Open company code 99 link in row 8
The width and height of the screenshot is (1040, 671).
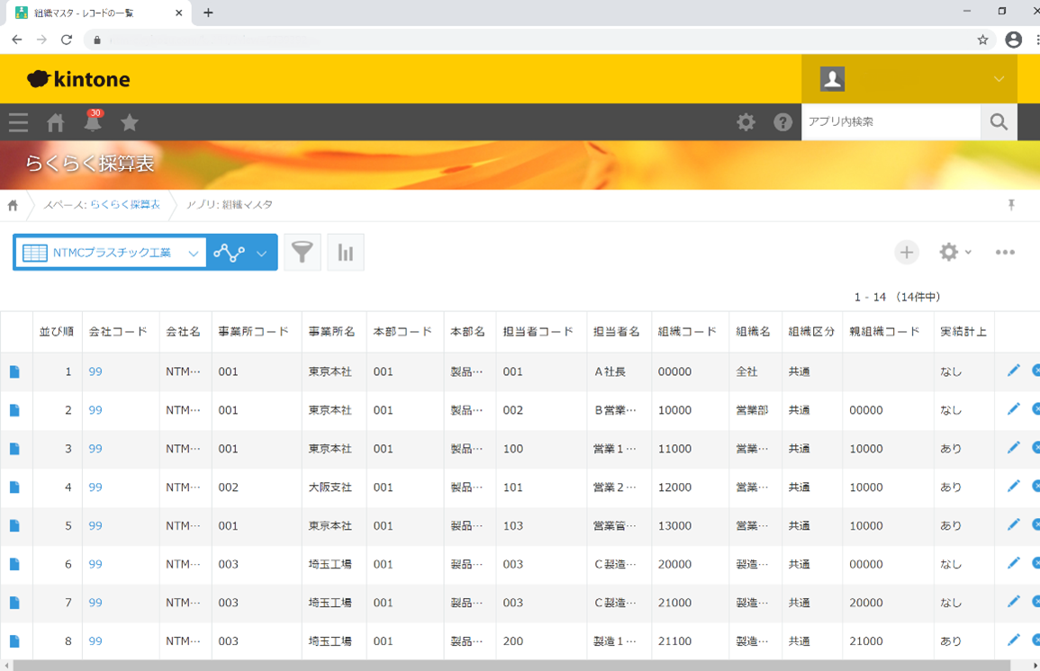point(95,641)
